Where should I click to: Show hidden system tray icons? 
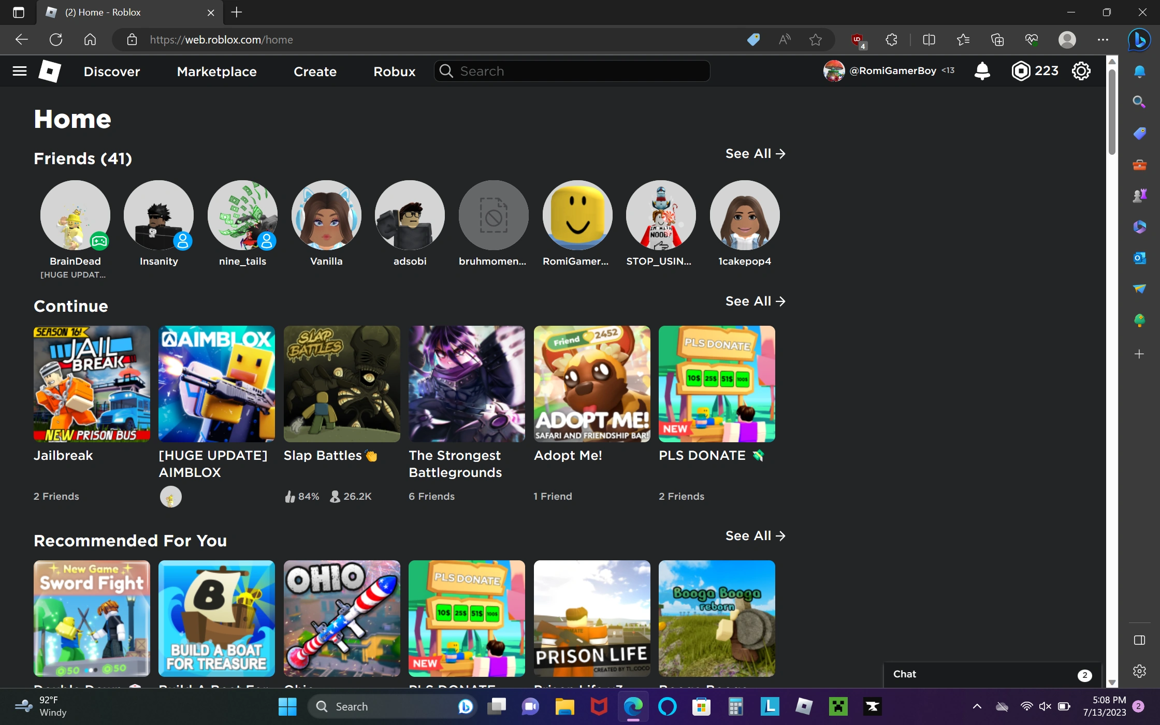point(977,706)
